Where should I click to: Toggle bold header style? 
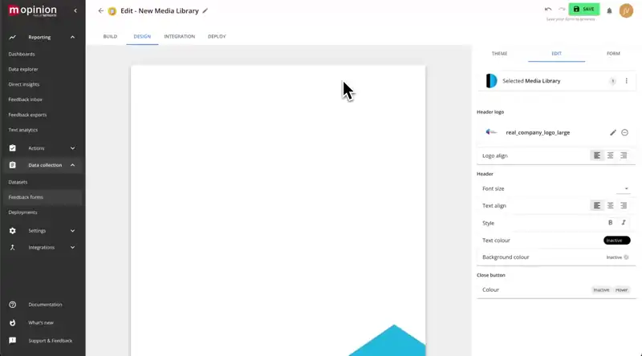coord(610,223)
